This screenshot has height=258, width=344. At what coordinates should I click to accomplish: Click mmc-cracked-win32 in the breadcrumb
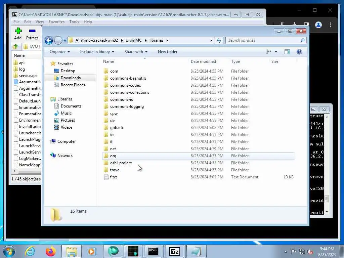coord(99,40)
